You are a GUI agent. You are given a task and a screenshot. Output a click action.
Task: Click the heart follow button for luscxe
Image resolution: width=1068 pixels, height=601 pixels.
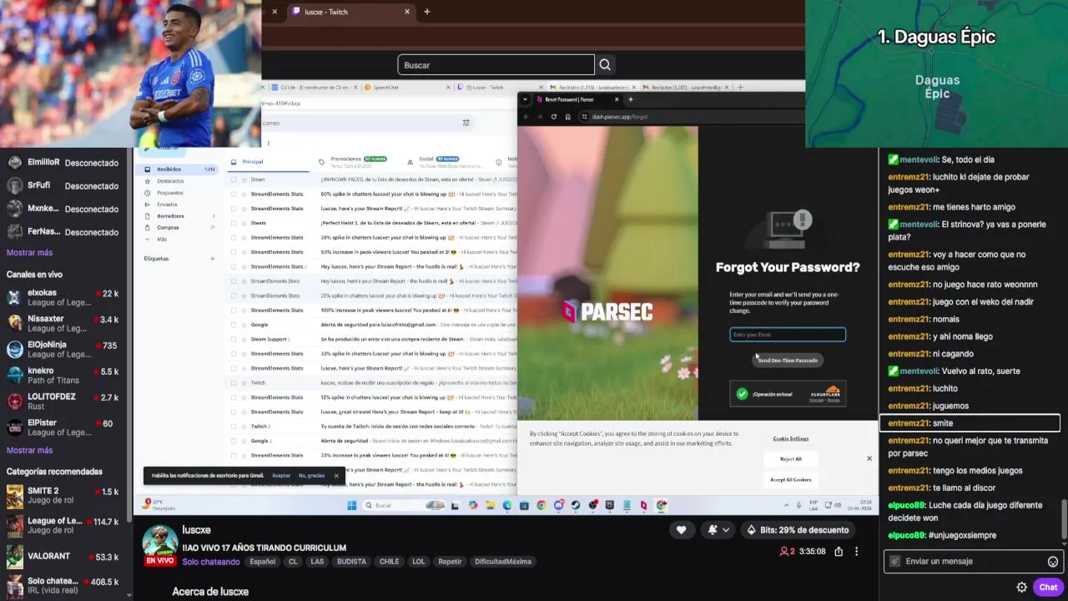[x=681, y=530]
